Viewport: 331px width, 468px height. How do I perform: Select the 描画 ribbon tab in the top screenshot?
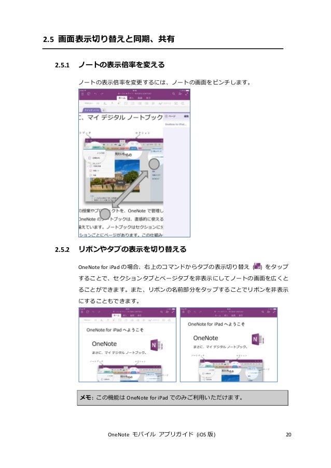tap(140, 98)
